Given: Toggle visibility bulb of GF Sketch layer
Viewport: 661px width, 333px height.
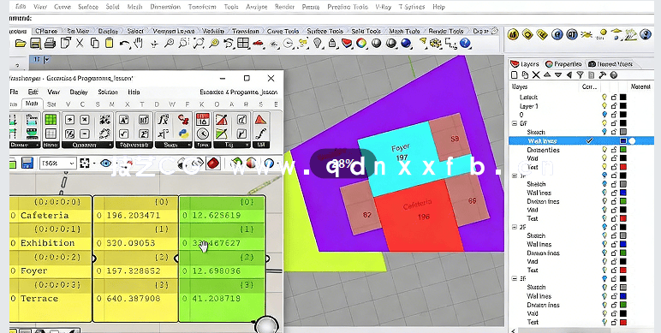Looking at the screenshot, I should coord(604,132).
